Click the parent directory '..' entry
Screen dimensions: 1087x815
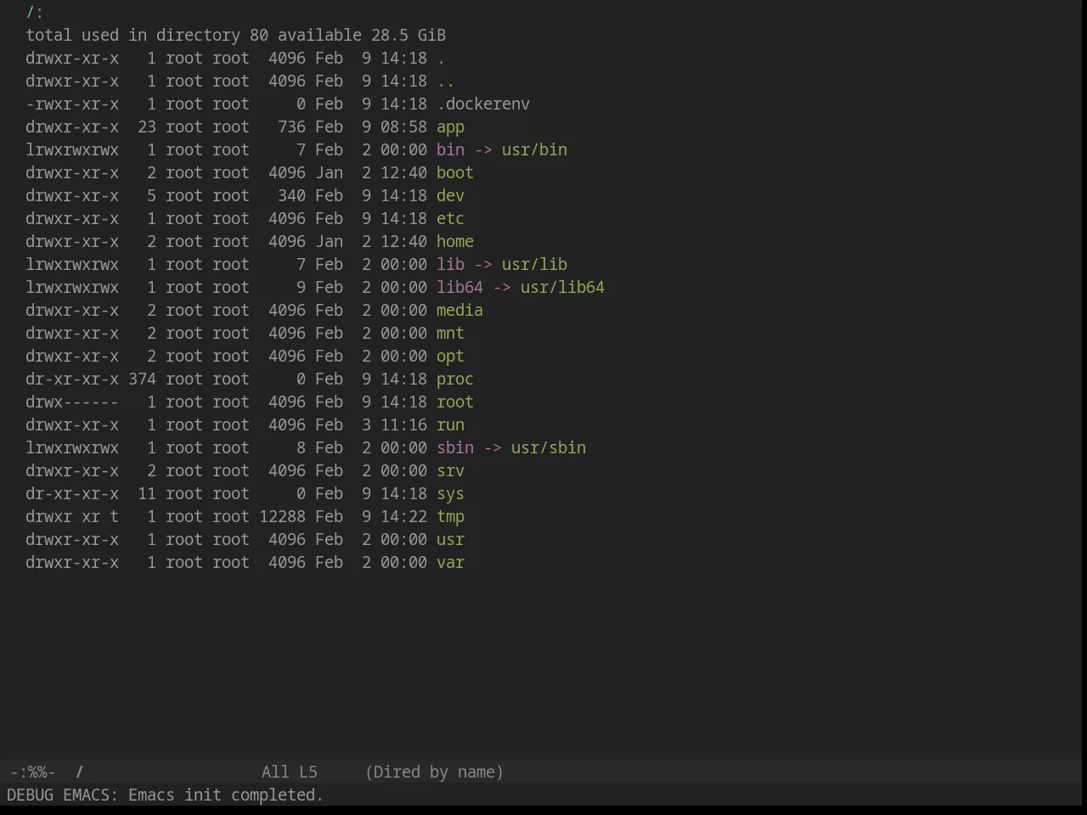[x=446, y=81]
